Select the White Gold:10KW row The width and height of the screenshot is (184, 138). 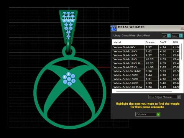[146, 79]
